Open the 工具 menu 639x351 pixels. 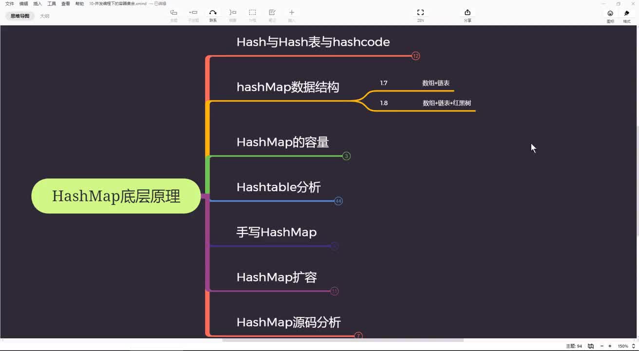click(52, 3)
